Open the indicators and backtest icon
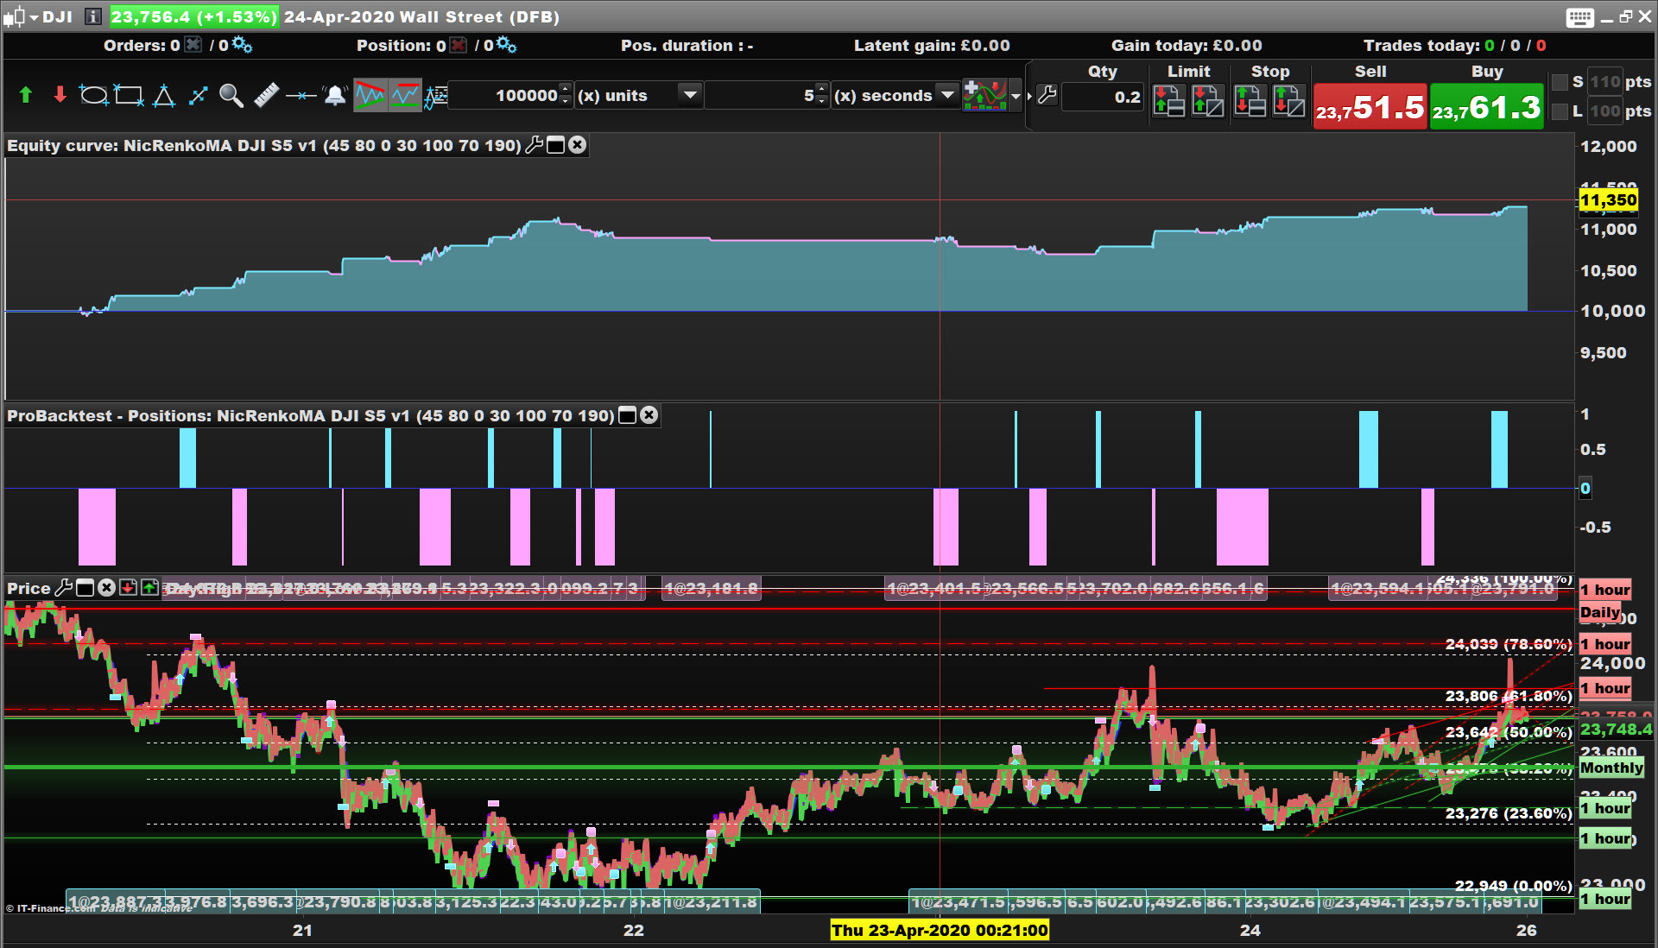The height and width of the screenshot is (948, 1658). point(984,95)
